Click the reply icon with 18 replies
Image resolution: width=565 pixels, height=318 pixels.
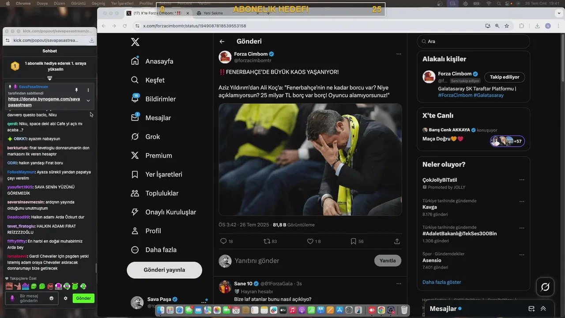pyautogui.click(x=223, y=241)
